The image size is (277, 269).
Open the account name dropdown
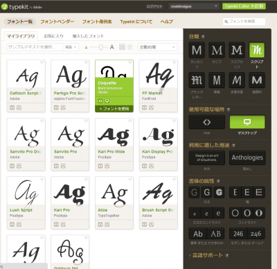[x=194, y=6]
